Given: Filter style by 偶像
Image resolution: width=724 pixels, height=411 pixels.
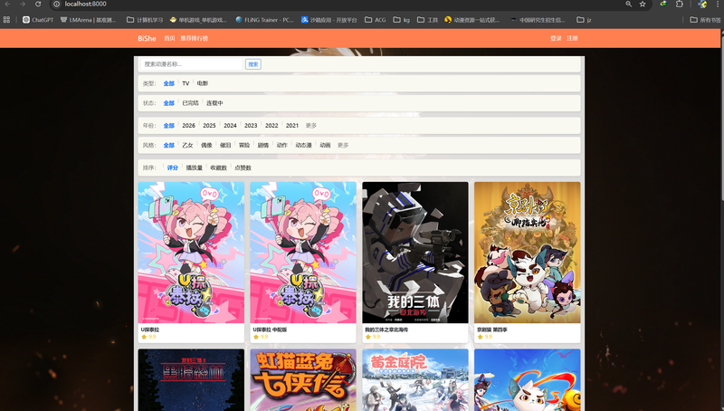Looking at the screenshot, I should tap(206, 145).
